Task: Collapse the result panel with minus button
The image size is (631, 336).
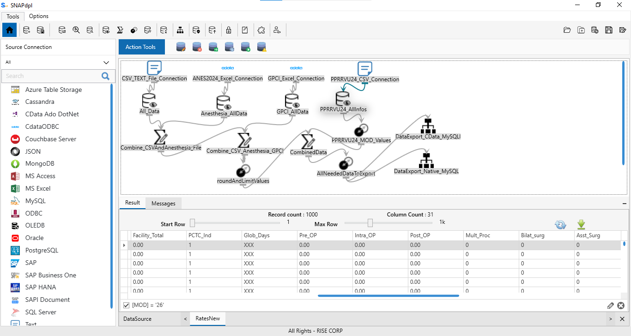Action: (x=625, y=203)
